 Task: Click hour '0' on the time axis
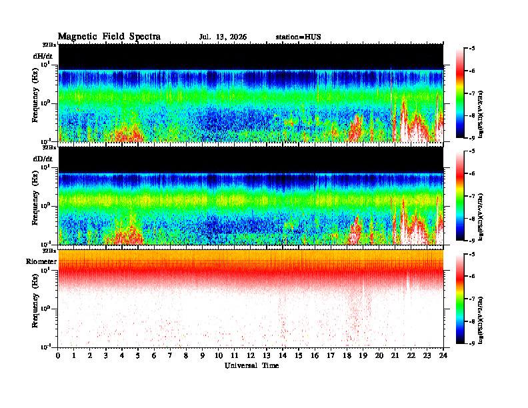pos(58,355)
